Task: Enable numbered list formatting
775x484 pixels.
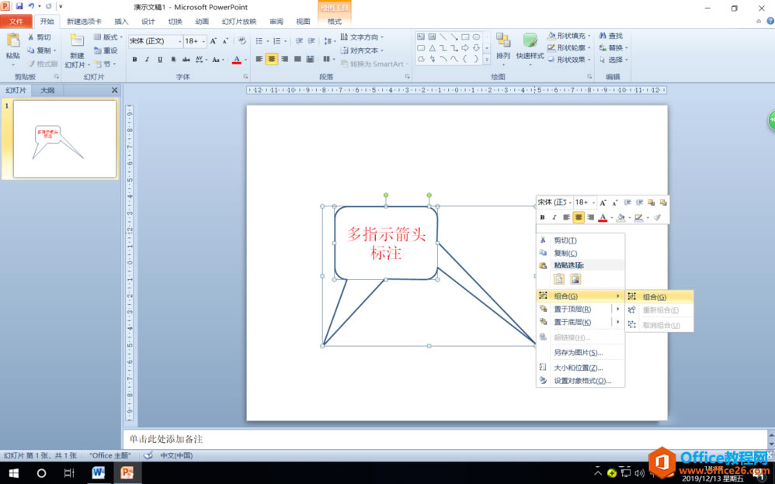Action: [277, 41]
